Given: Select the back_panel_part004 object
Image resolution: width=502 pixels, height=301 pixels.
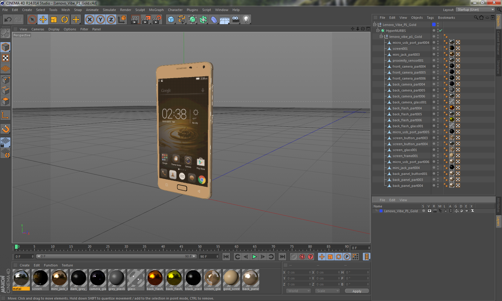Looking at the screenshot, I should (x=408, y=186).
